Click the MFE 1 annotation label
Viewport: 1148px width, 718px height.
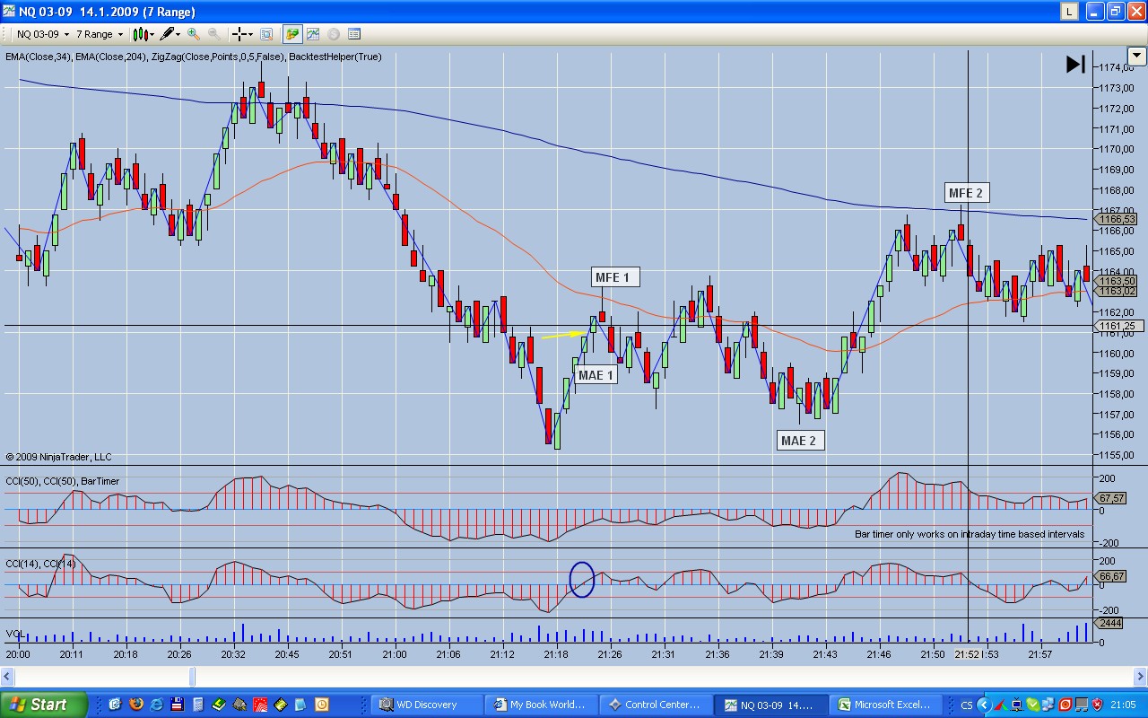point(614,276)
